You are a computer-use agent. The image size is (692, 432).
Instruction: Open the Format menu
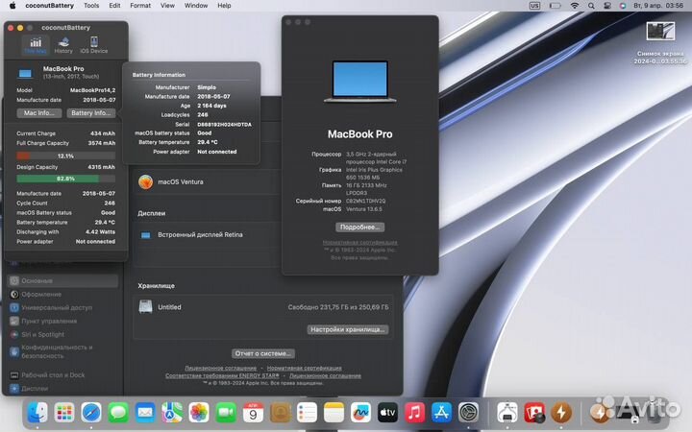click(x=140, y=6)
